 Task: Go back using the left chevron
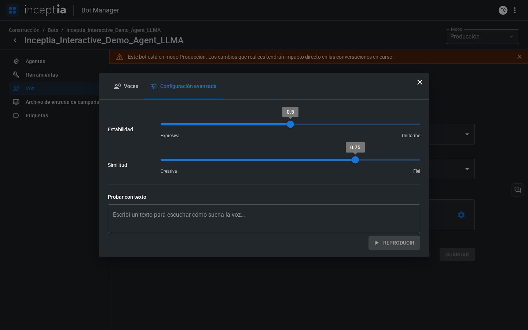pyautogui.click(x=15, y=40)
